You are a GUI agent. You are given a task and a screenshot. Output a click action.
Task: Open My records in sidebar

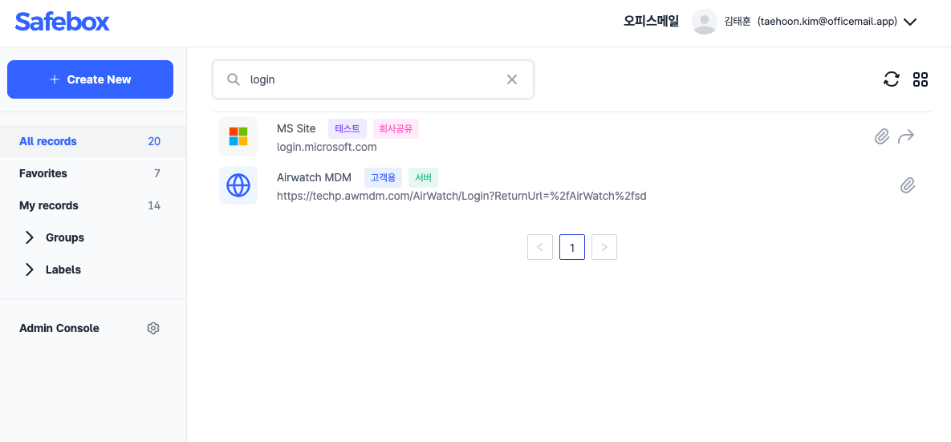point(49,205)
